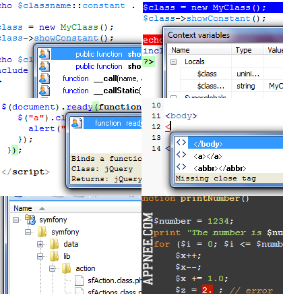Click the symfony project root icon
Viewport: 283px width, 294px height.
pyautogui.click(x=30, y=220)
